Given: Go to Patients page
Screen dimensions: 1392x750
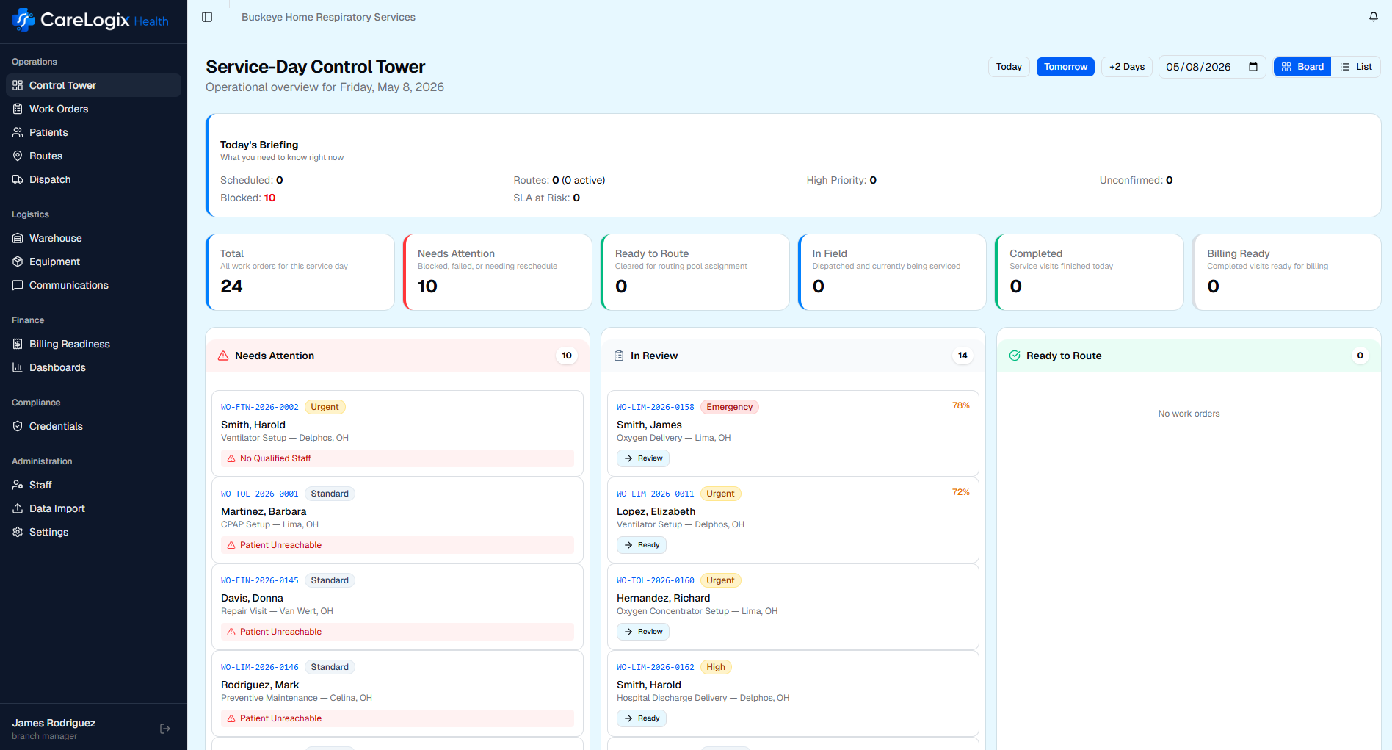Looking at the screenshot, I should (93, 132).
